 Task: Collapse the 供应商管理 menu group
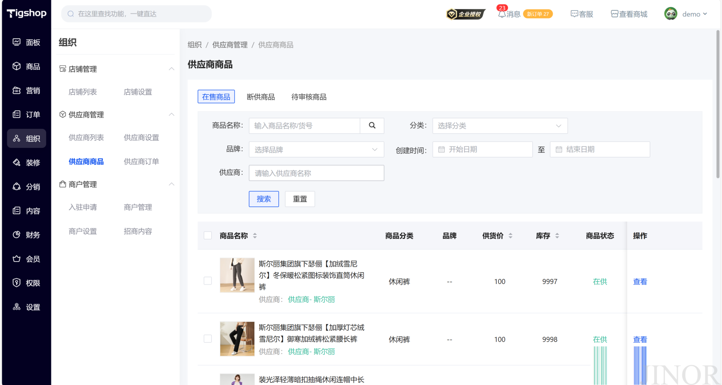click(171, 115)
